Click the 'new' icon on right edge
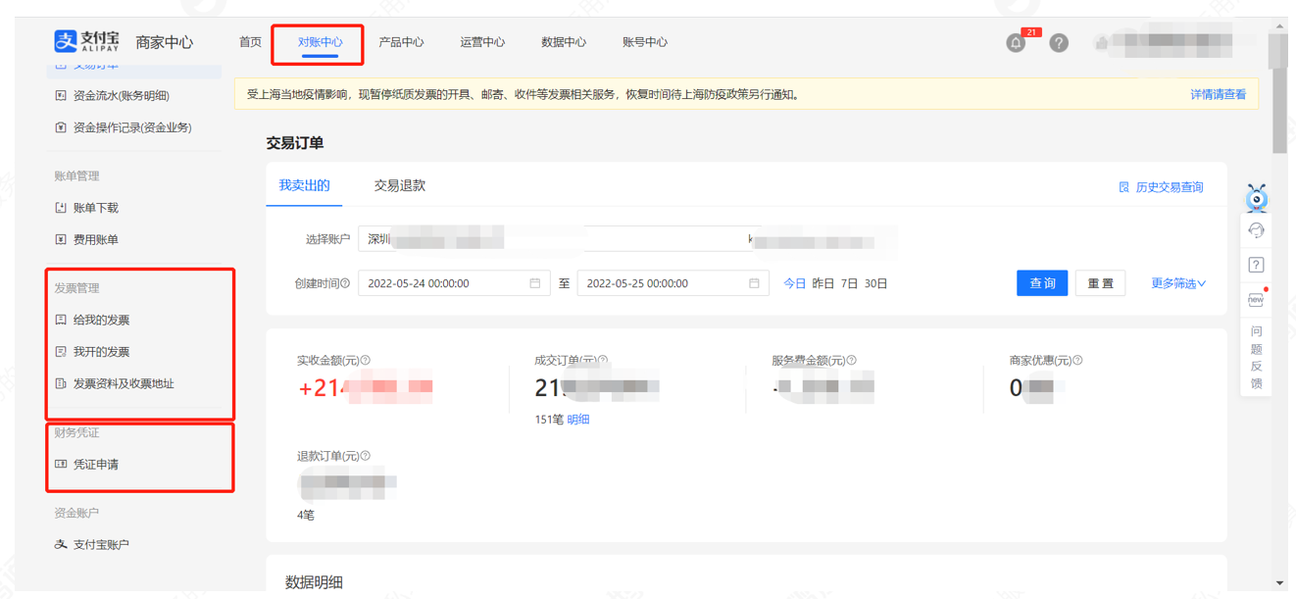The image size is (1296, 599). [x=1256, y=299]
